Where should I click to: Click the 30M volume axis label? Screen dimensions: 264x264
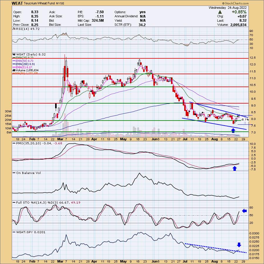[8, 111]
